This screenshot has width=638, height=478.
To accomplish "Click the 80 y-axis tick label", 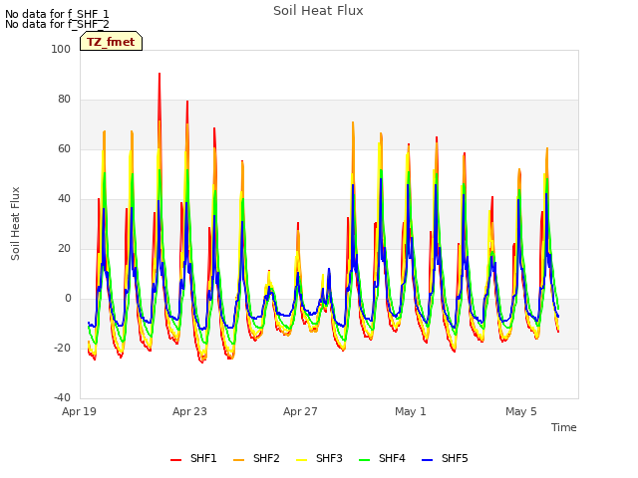I will 64,100.
